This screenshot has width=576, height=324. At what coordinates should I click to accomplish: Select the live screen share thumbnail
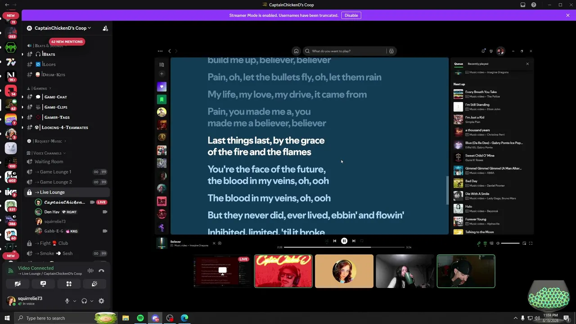click(x=222, y=271)
